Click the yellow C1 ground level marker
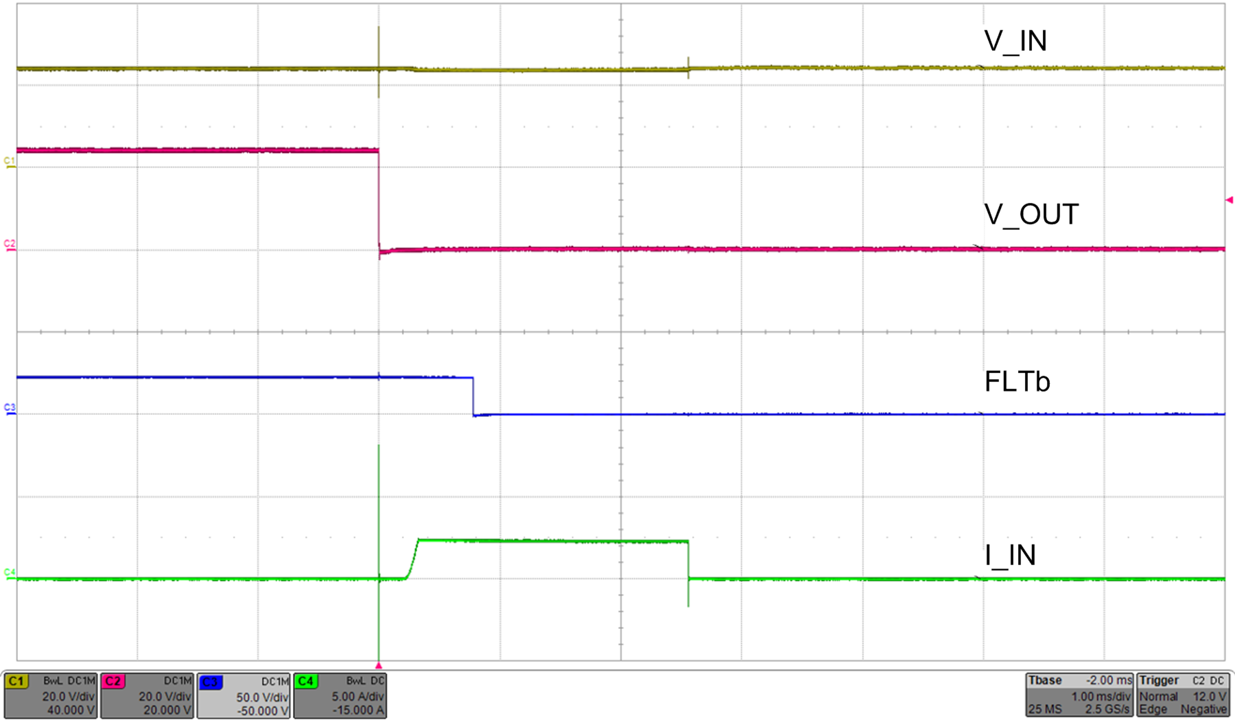 pyautogui.click(x=9, y=163)
